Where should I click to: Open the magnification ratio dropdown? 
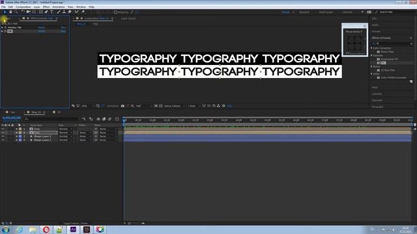point(88,106)
